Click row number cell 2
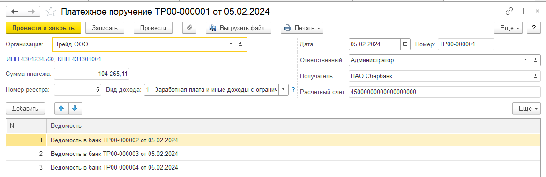Screen dimensions: 546x177 tap(26, 154)
